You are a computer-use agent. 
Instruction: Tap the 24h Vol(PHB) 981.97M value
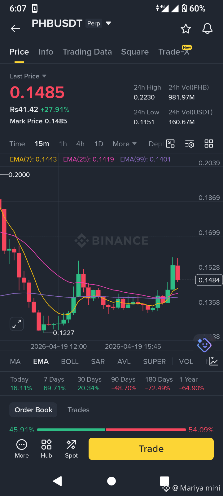coord(181,97)
